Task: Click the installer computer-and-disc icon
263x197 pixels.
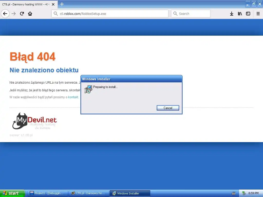Action: [88, 89]
